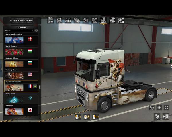Select the Neon Dragon paint job
172x137 pixels.
point(14,99)
